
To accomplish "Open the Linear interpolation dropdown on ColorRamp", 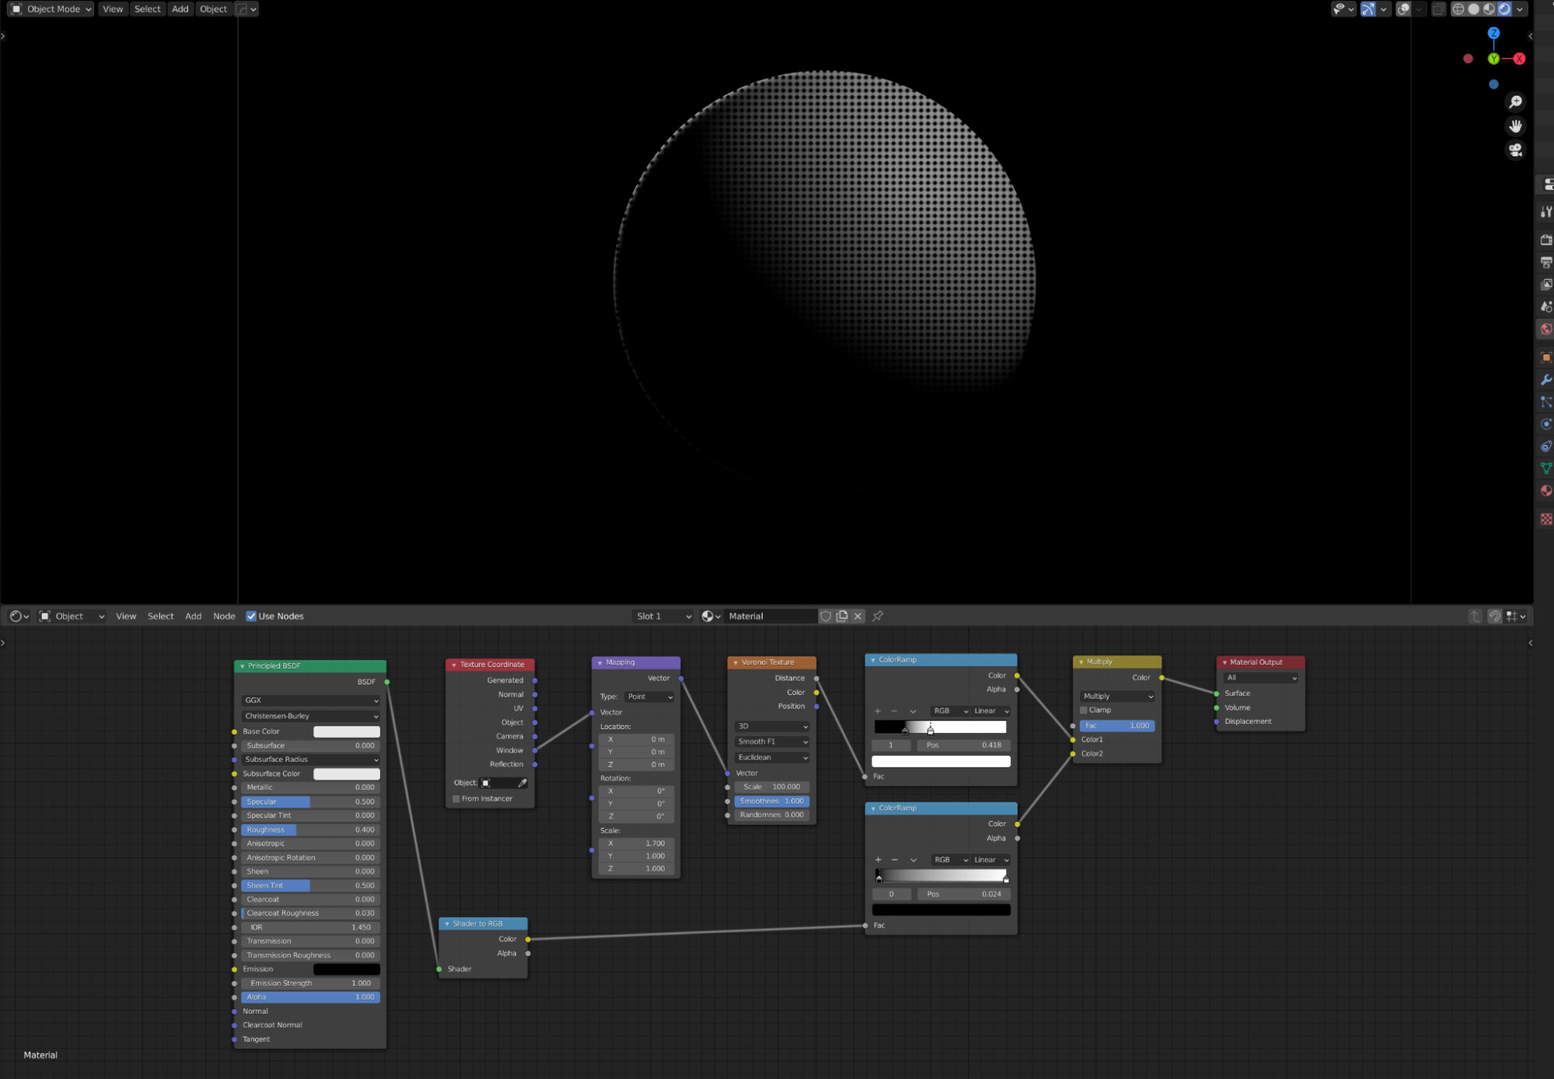I will [990, 711].
